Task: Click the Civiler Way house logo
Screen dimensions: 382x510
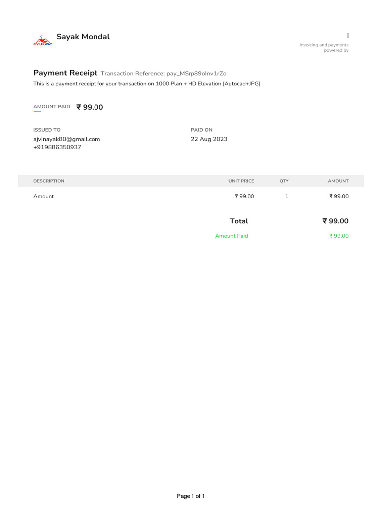Action: pos(43,41)
